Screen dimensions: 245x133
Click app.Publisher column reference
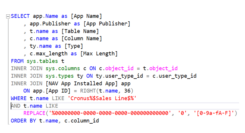click(x=50, y=24)
